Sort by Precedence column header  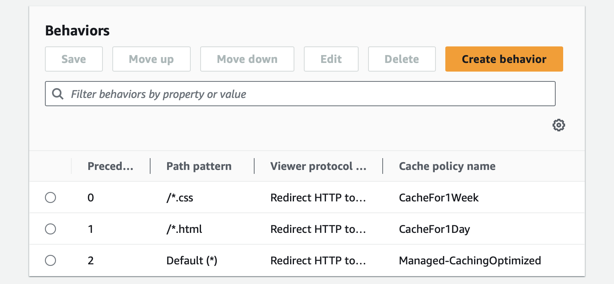(110, 166)
